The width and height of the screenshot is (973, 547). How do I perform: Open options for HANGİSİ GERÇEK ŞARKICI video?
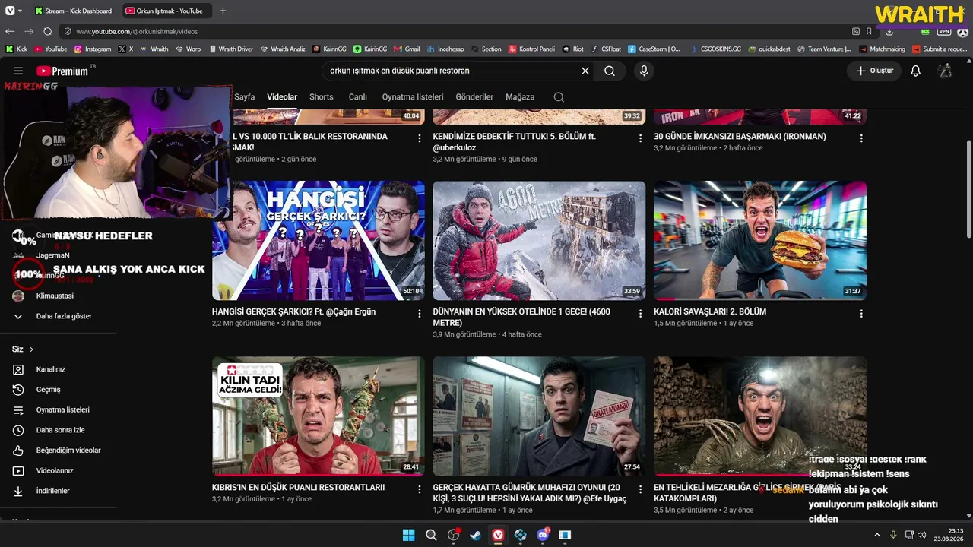[420, 313]
